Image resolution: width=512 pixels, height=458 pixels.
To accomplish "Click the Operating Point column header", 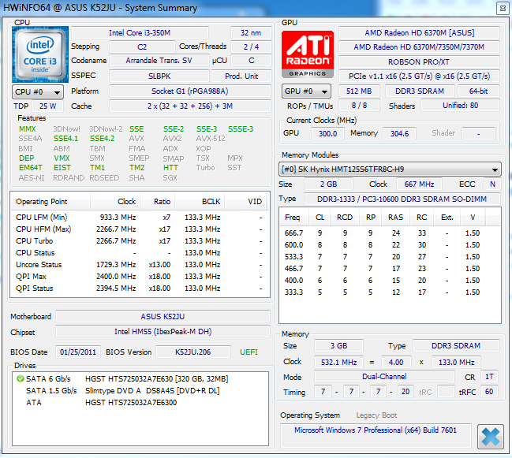I will (50, 202).
